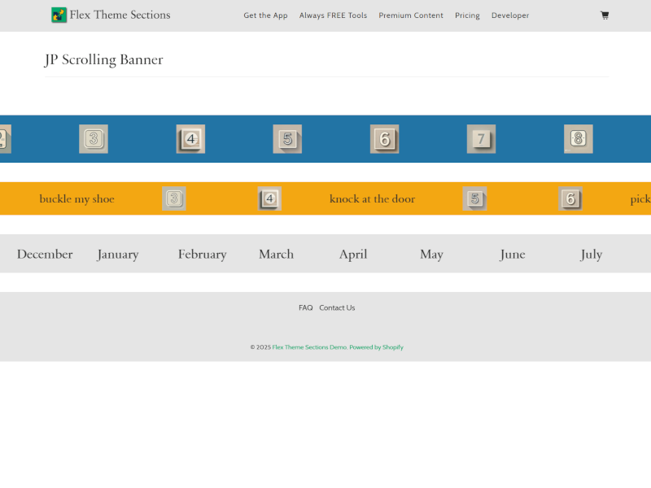Open the FAQ footer link

point(305,307)
